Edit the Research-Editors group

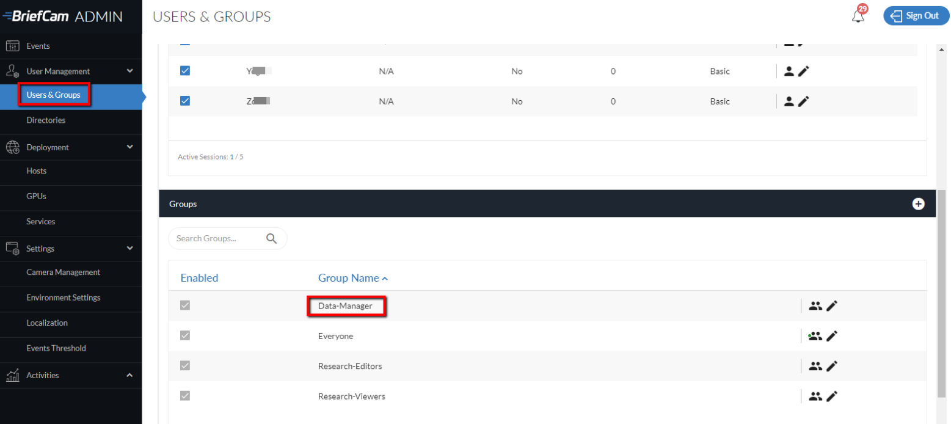832,367
